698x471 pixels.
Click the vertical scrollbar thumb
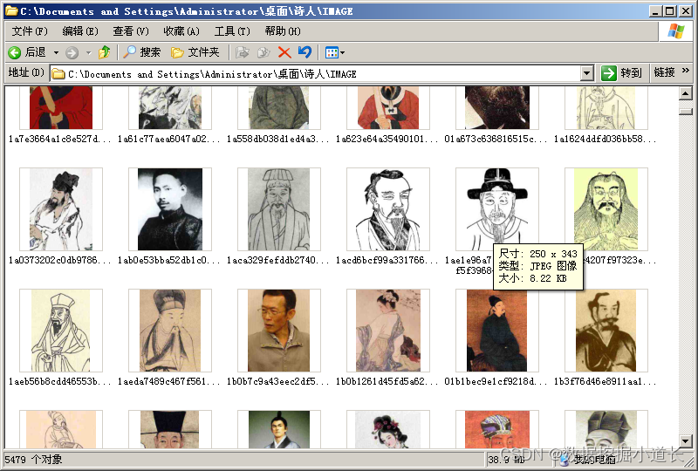(x=686, y=112)
